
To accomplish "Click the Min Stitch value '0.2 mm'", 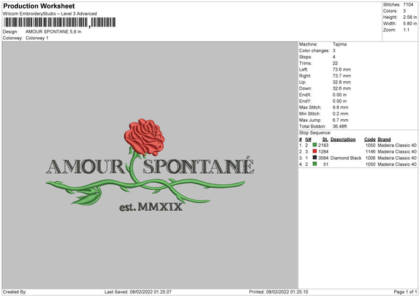I will click(340, 114).
